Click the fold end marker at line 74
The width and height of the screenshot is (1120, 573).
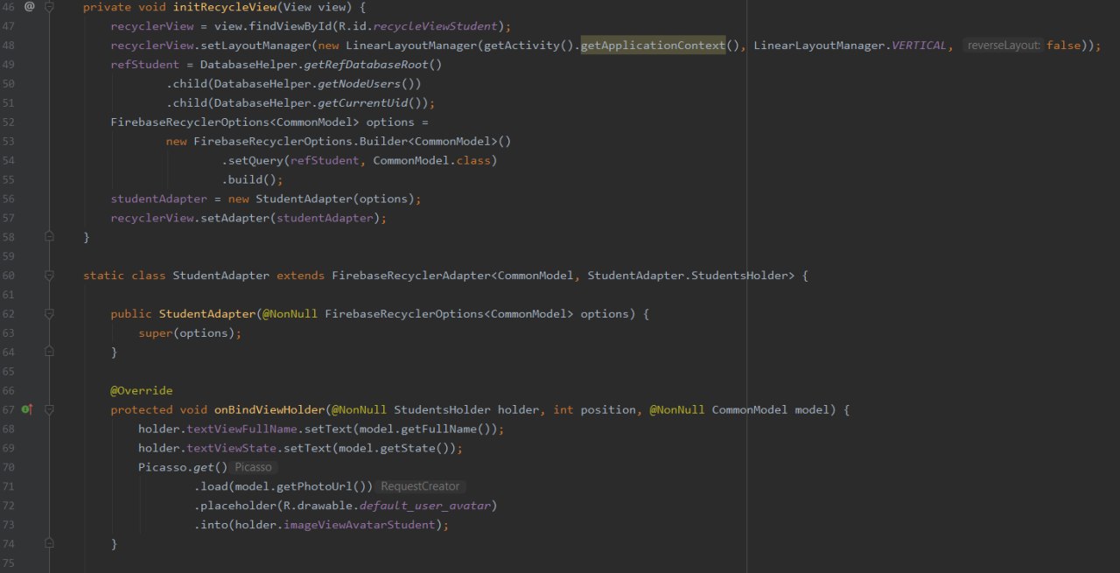coord(49,544)
